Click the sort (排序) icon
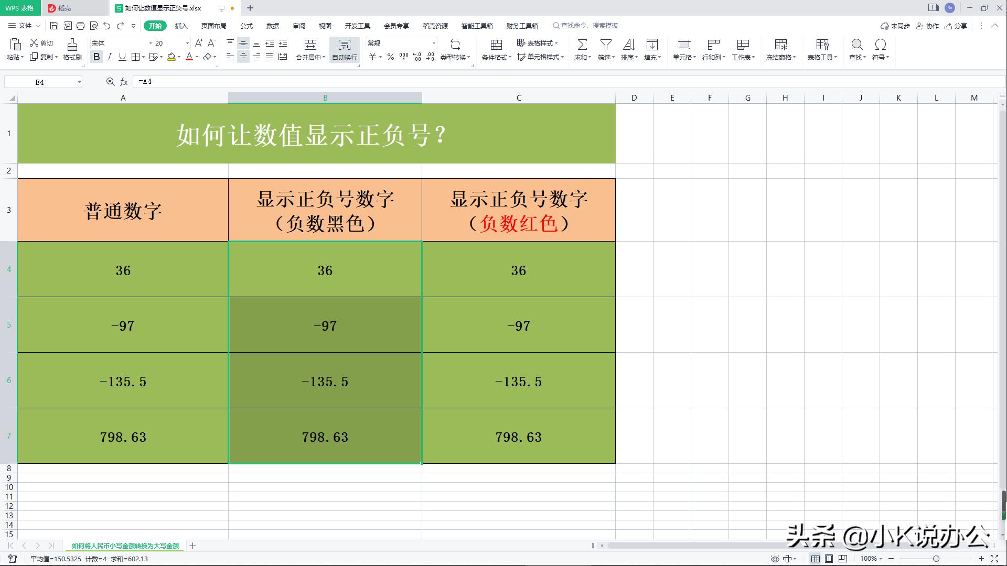 click(x=629, y=50)
